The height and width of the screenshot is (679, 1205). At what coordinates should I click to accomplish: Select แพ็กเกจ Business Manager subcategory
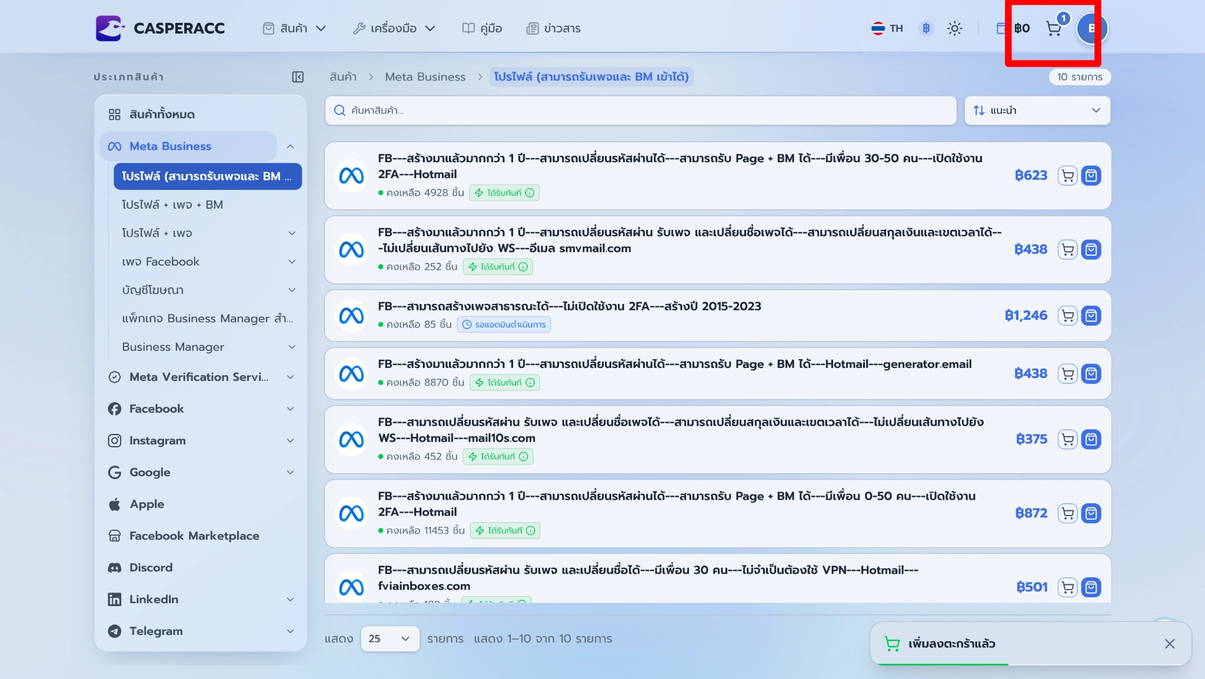click(207, 318)
